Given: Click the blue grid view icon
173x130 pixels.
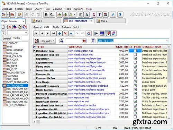Looking at the screenshot, I should pos(102,33).
